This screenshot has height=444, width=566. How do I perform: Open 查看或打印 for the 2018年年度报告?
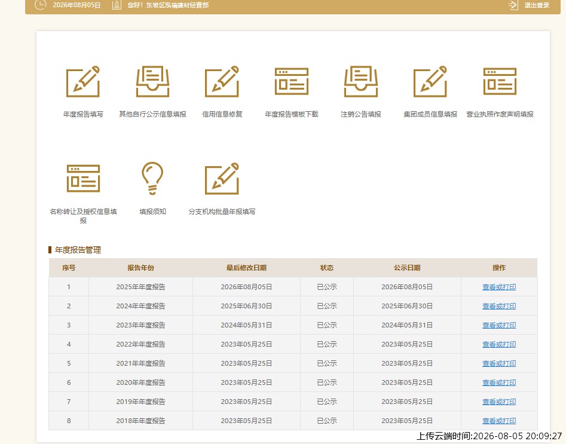coord(499,421)
